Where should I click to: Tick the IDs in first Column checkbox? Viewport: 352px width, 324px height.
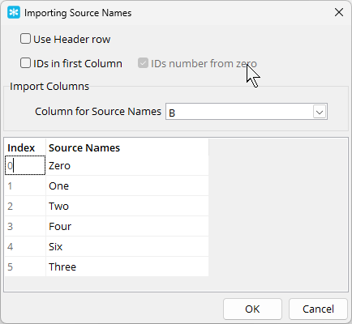point(25,63)
